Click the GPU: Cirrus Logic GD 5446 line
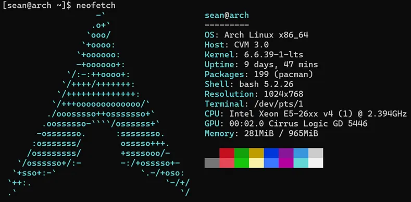Viewport: 411px width, 202px height. pyautogui.click(x=286, y=124)
